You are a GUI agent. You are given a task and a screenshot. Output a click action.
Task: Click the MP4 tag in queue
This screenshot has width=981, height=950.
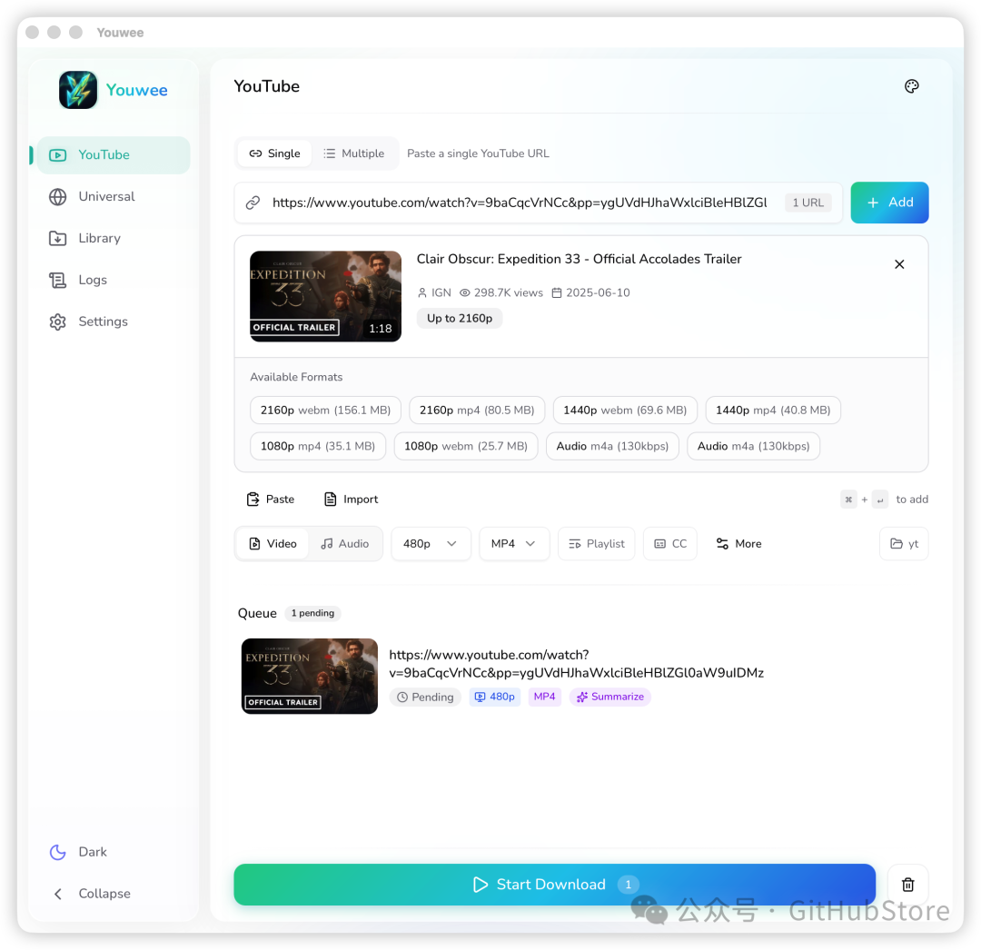(x=544, y=697)
